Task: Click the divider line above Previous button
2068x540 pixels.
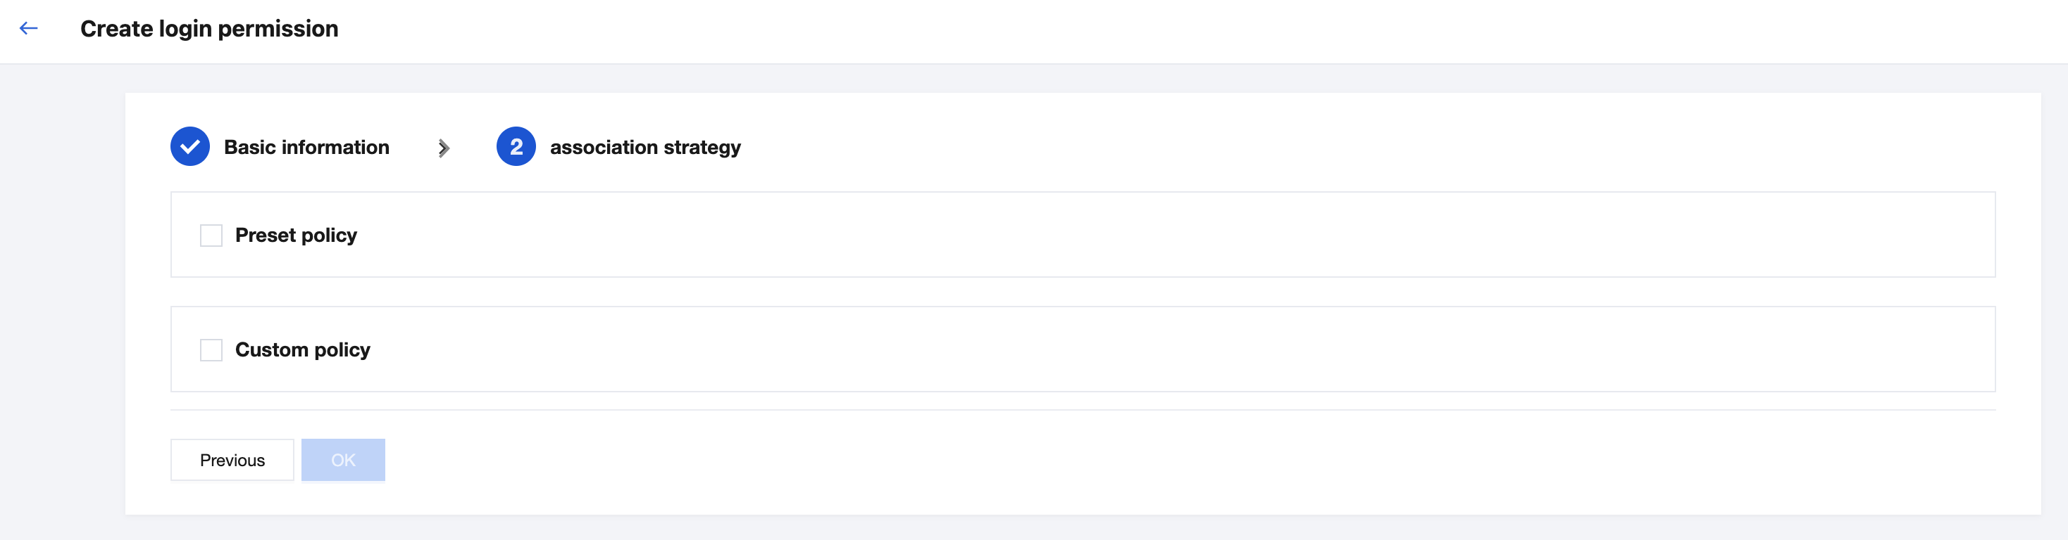Action: [x=1082, y=410]
